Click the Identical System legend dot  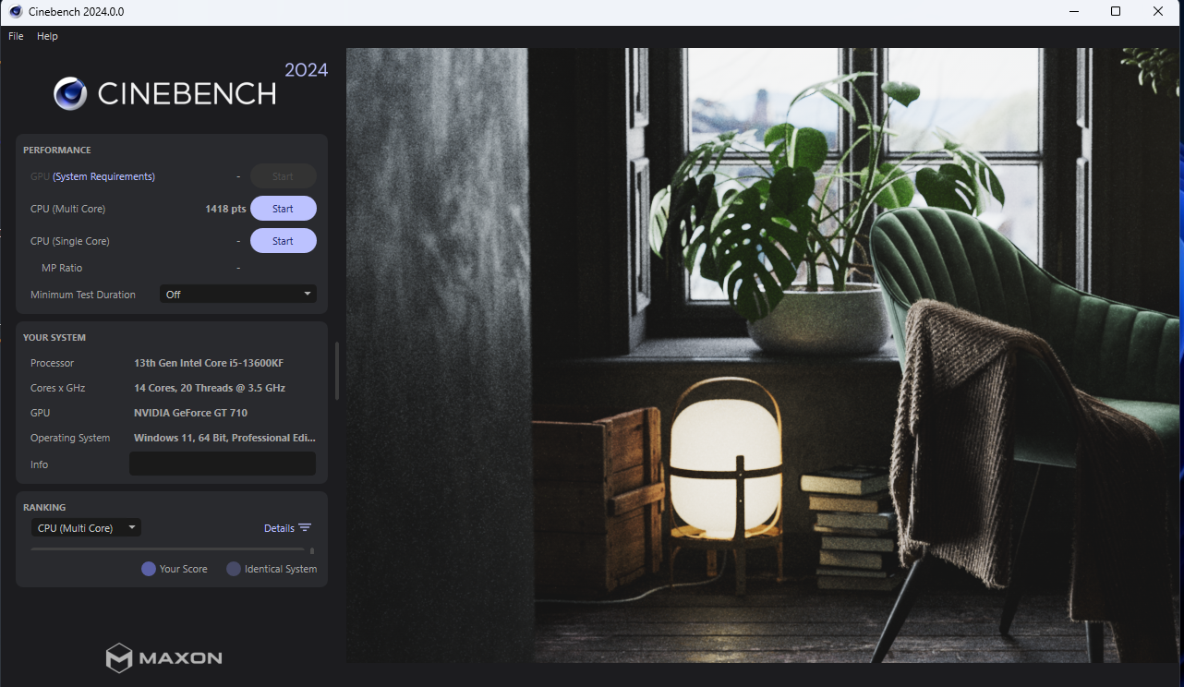pos(234,569)
